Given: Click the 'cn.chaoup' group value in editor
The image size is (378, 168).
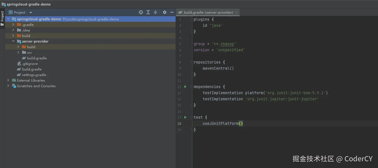Looking at the screenshot, I should click(224, 44).
